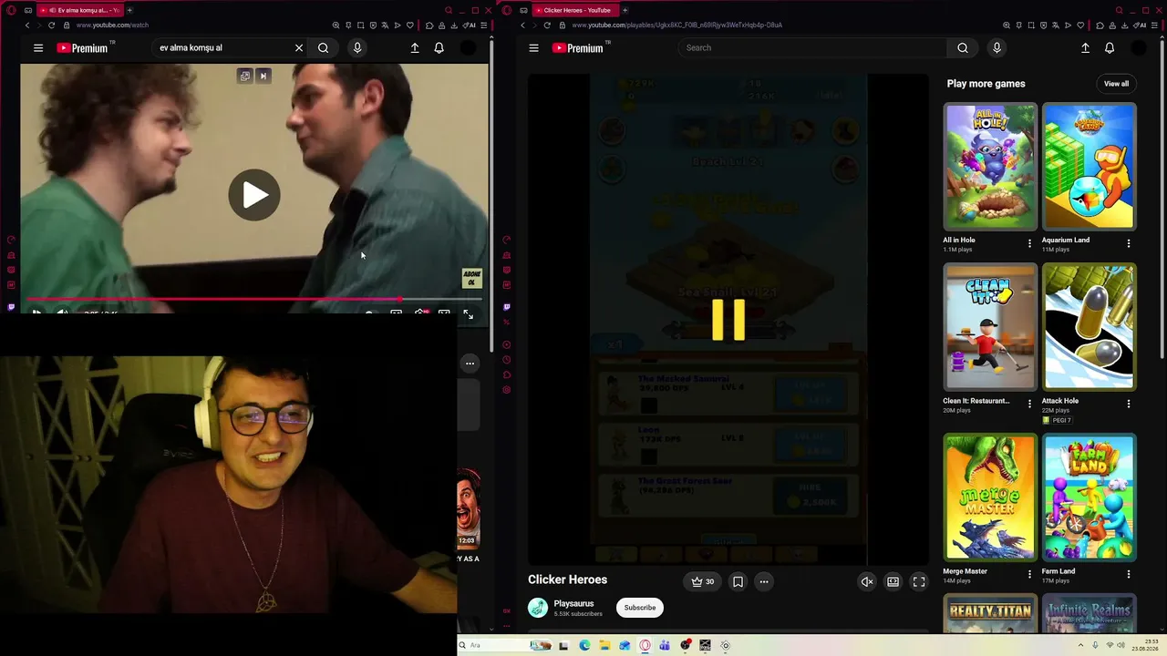The width and height of the screenshot is (1167, 656).
Task: Clear the 'ev alma komşu al' search text
Action: point(298,48)
